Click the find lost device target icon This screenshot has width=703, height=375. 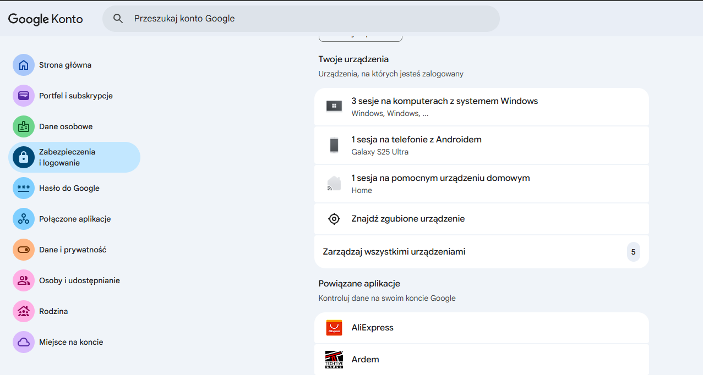(x=334, y=219)
